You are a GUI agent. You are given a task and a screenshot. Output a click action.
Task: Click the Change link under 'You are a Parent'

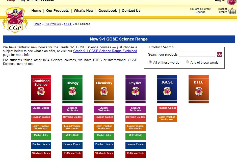click(x=200, y=12)
